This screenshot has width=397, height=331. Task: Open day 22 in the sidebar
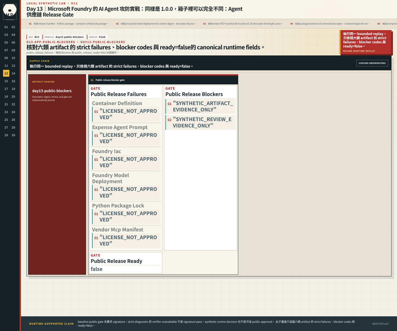(13, 104)
